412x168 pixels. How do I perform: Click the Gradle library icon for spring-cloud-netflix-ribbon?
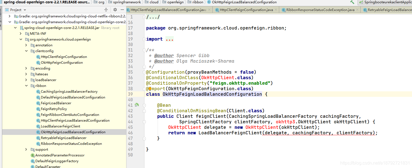(x=16, y=16)
